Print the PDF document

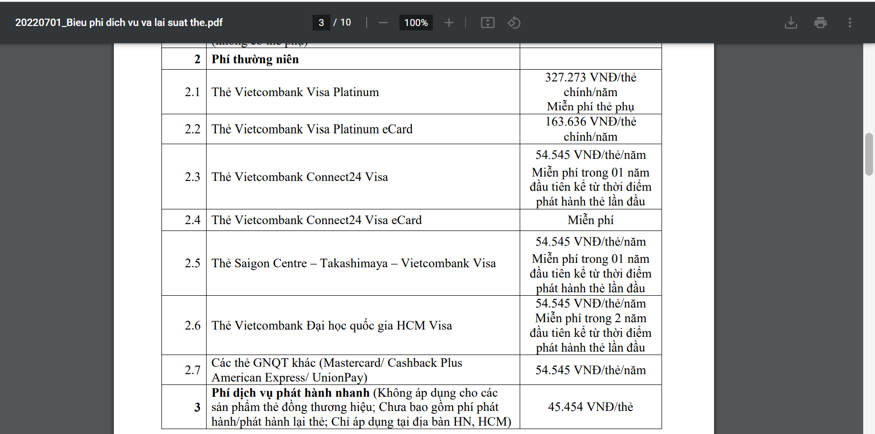(x=821, y=23)
